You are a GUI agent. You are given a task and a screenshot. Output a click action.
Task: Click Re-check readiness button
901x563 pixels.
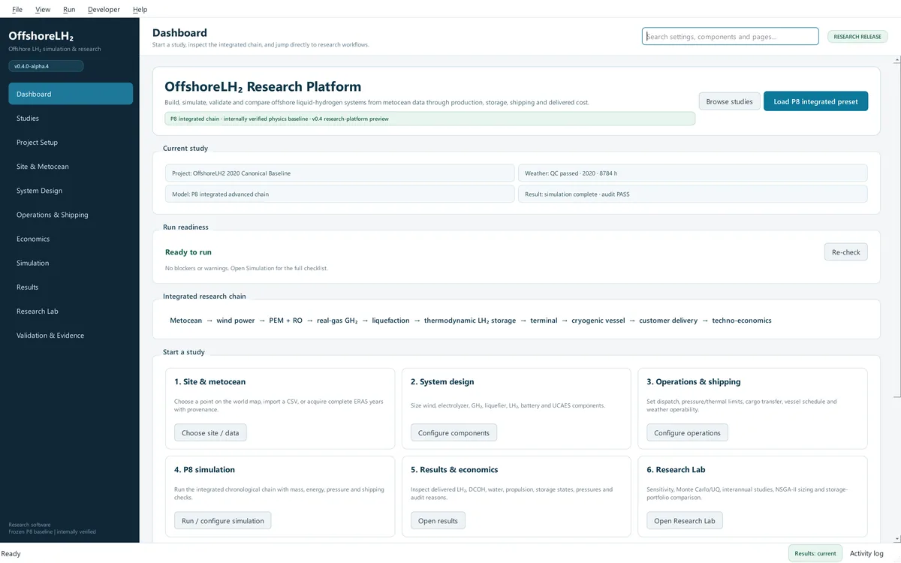click(845, 252)
